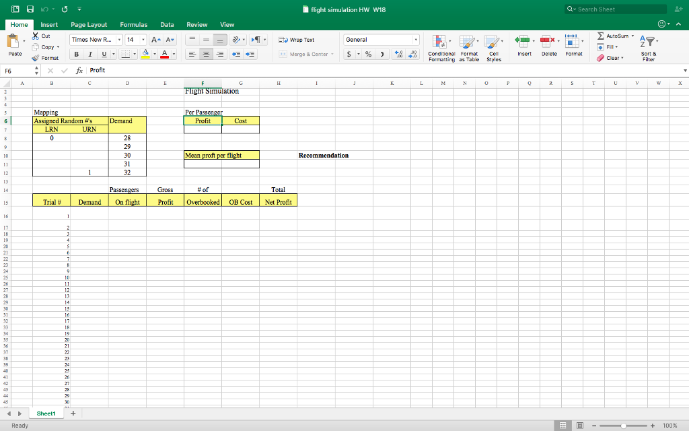This screenshot has width=689, height=431.
Task: Open the font name dropdown
Action: (x=119, y=40)
